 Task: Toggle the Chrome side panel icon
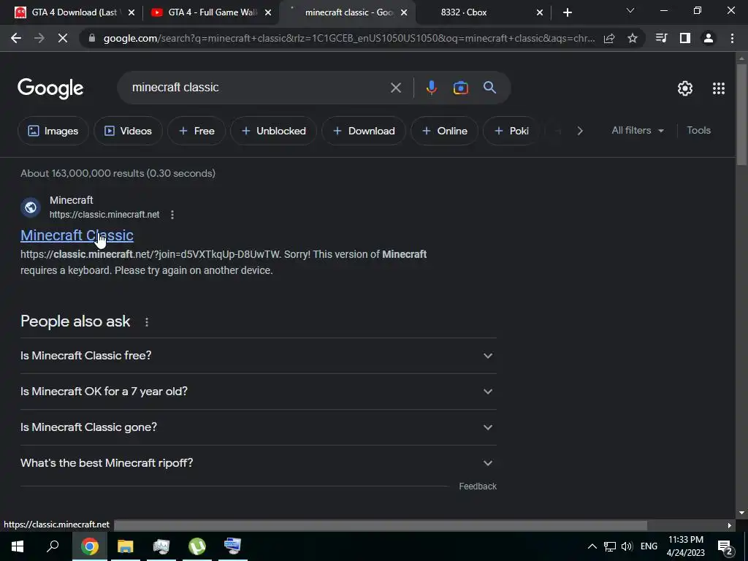pos(685,38)
